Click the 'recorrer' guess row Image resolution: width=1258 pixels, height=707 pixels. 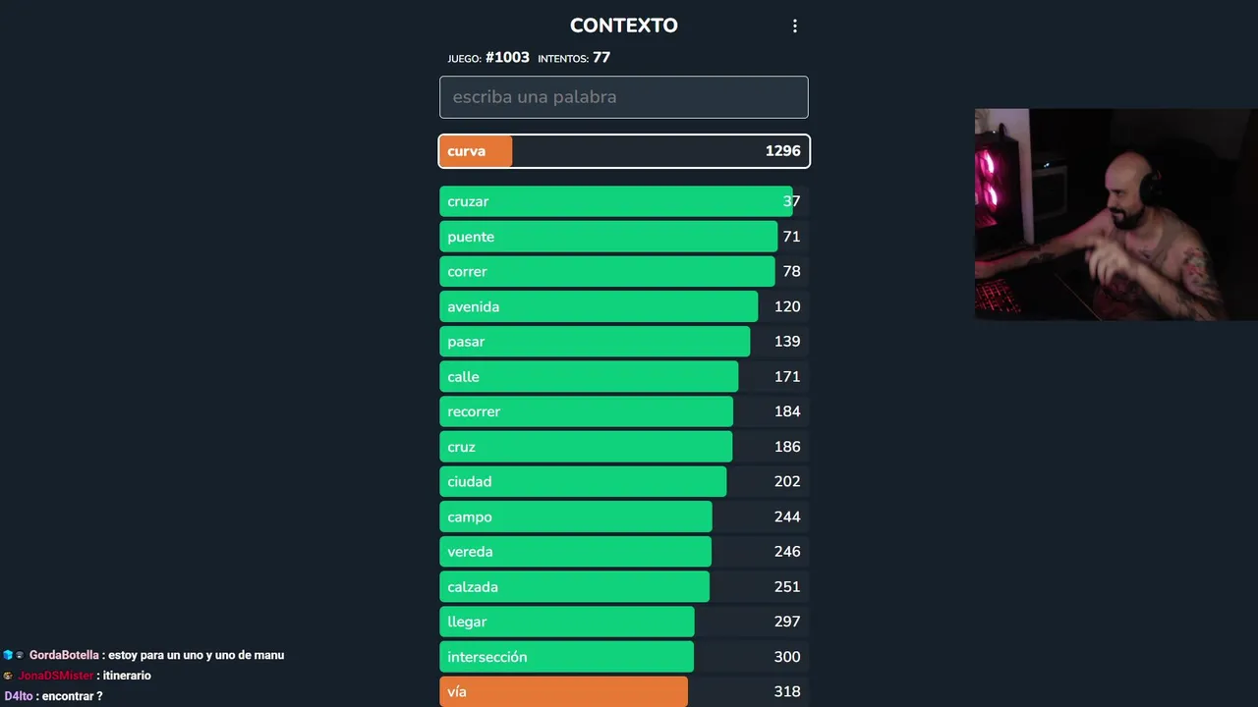point(623,411)
